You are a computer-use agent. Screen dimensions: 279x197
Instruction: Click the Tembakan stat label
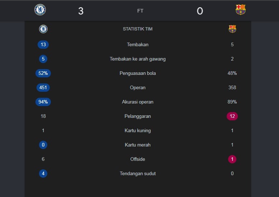(138, 45)
